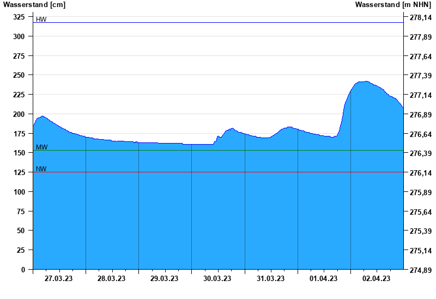Click the 276,89 value on right axis
The image size is (436, 299).
421,114
